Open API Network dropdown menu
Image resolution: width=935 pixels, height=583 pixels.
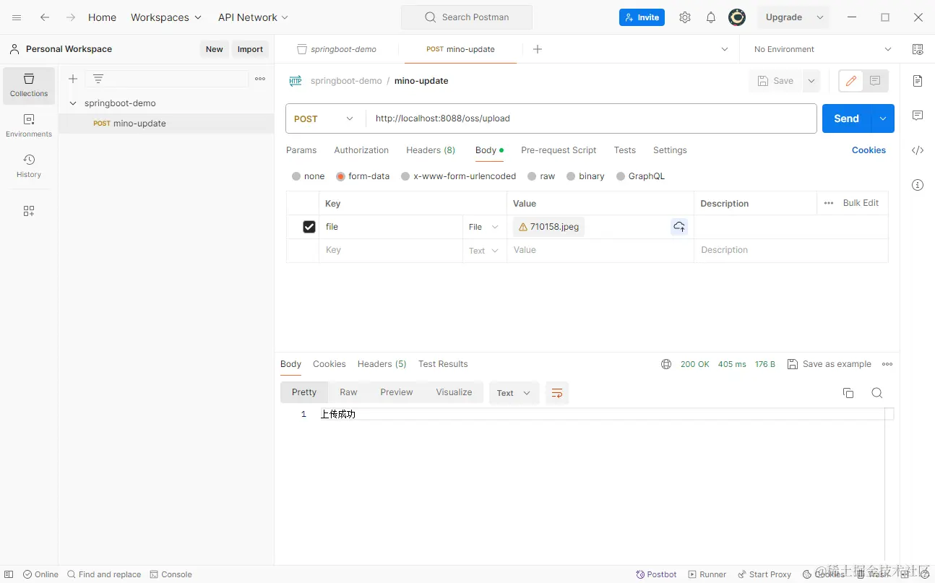[254, 17]
